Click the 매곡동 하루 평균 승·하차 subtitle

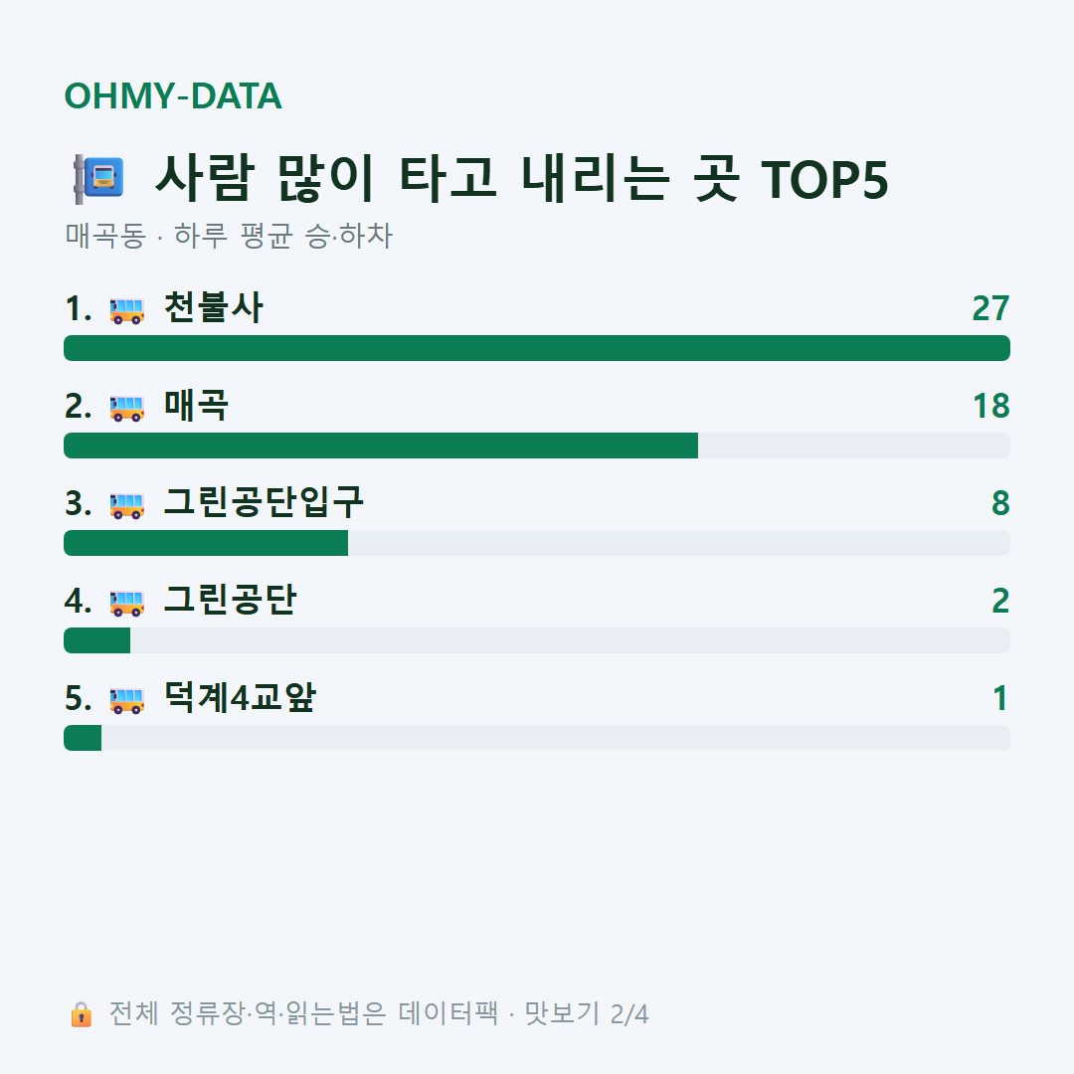point(229,236)
